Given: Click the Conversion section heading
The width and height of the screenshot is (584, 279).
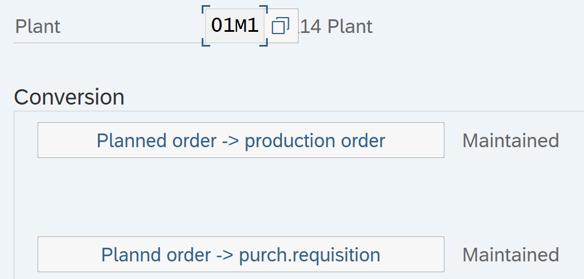Looking at the screenshot, I should 69,97.
